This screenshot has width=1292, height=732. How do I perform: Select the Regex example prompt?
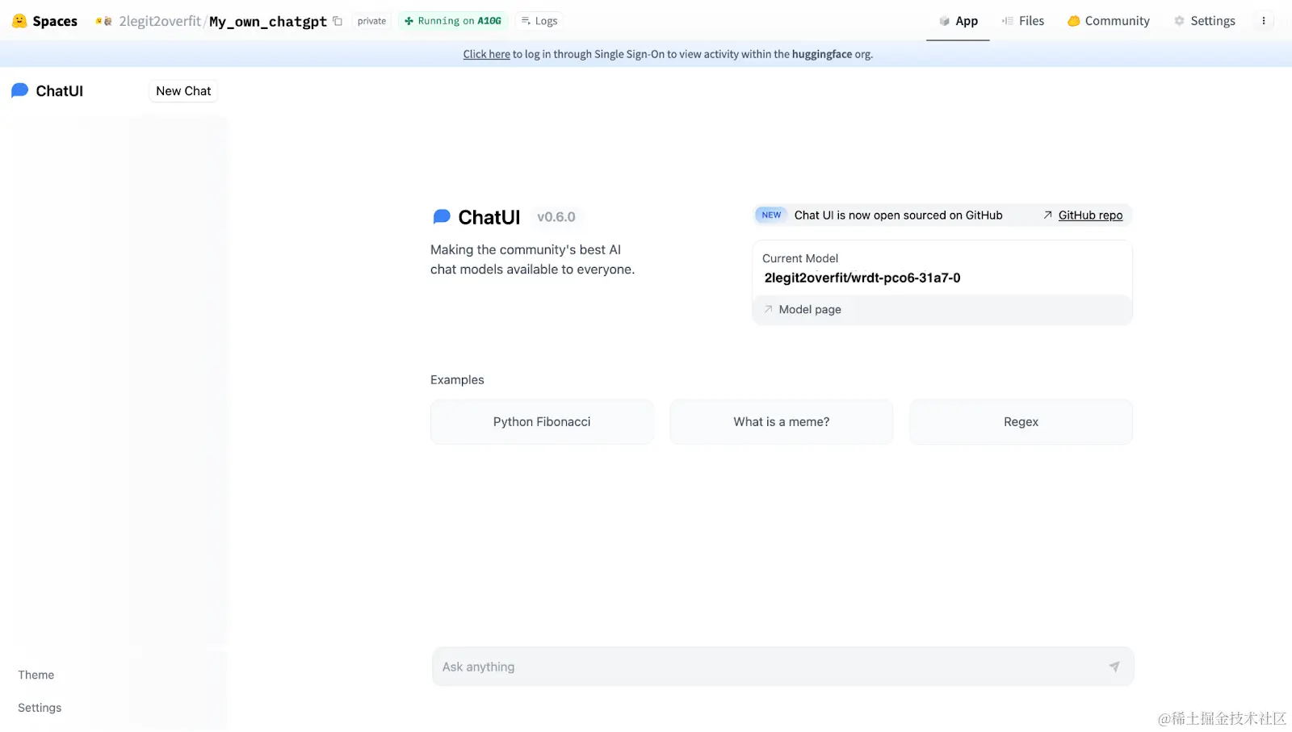click(1021, 421)
